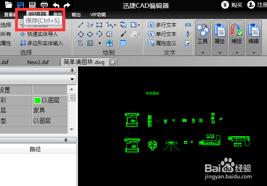
Task: Click the edit note icon with pencil
Action: pyautogui.click(x=188, y=43)
